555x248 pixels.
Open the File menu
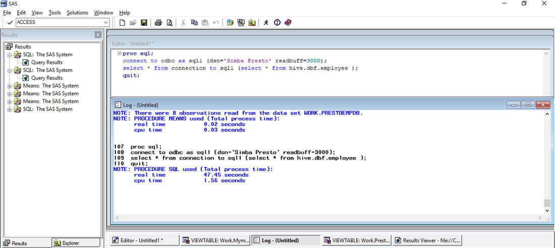coord(7,13)
